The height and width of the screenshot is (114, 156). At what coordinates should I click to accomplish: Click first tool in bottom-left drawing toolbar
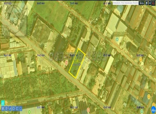[3, 108]
